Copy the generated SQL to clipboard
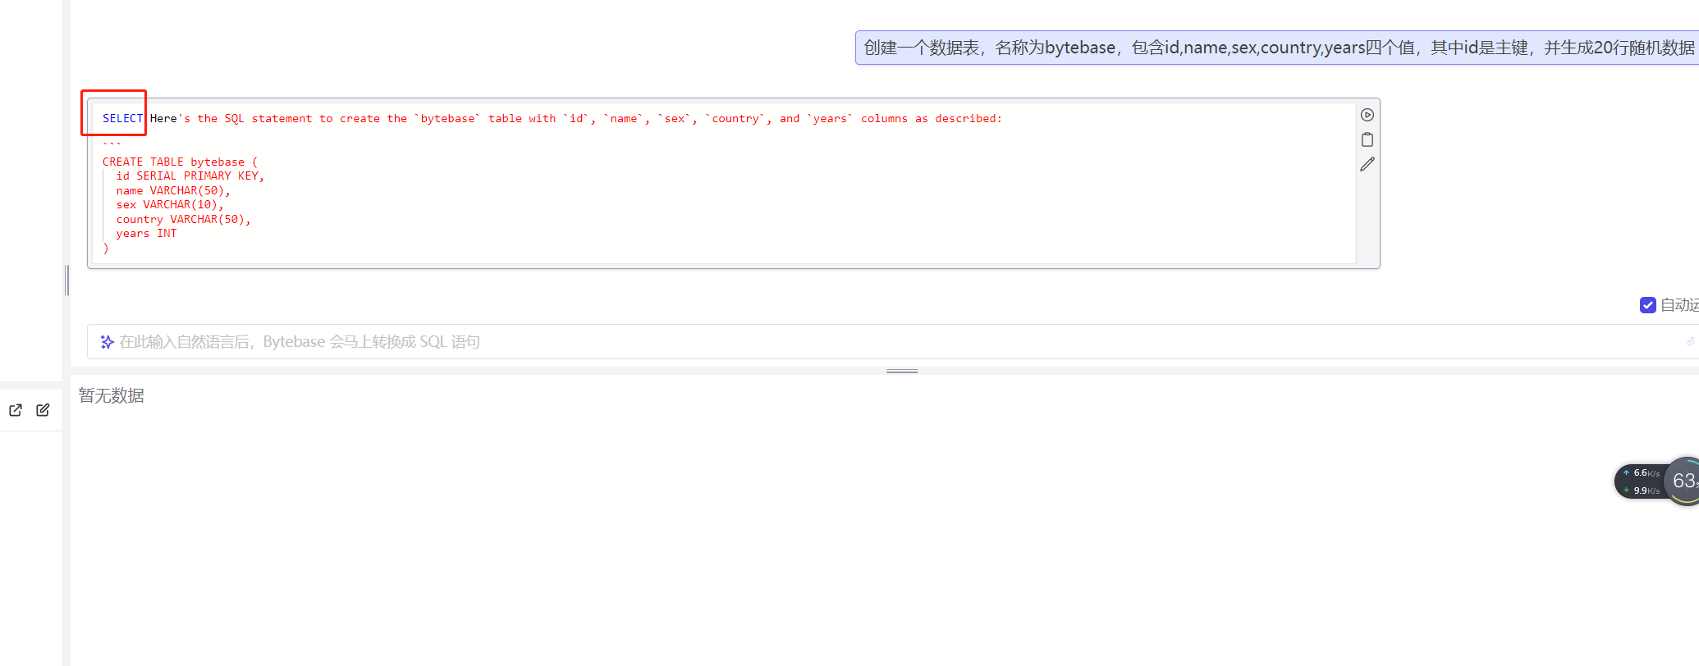This screenshot has width=1699, height=666. click(x=1367, y=139)
